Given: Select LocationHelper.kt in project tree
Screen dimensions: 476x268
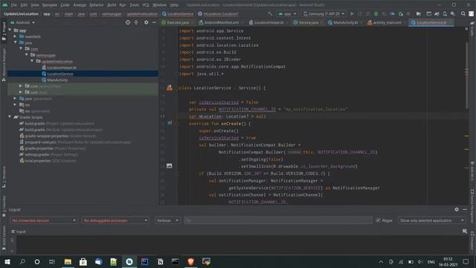Looking at the screenshot, I should [x=62, y=68].
